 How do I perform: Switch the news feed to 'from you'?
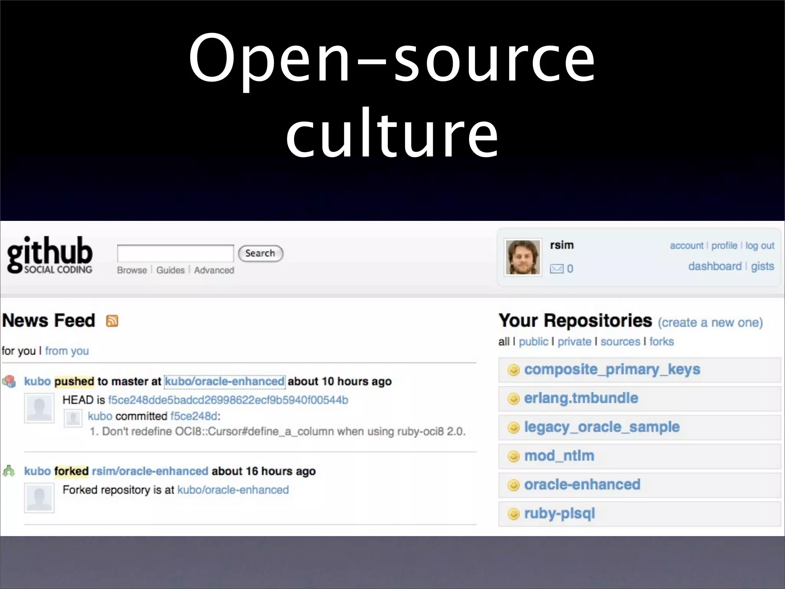(x=67, y=351)
